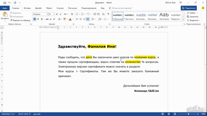This screenshot has width=207, height=116.
Task: Open the borders dropdown
Action: pyautogui.click(x=108, y=19)
